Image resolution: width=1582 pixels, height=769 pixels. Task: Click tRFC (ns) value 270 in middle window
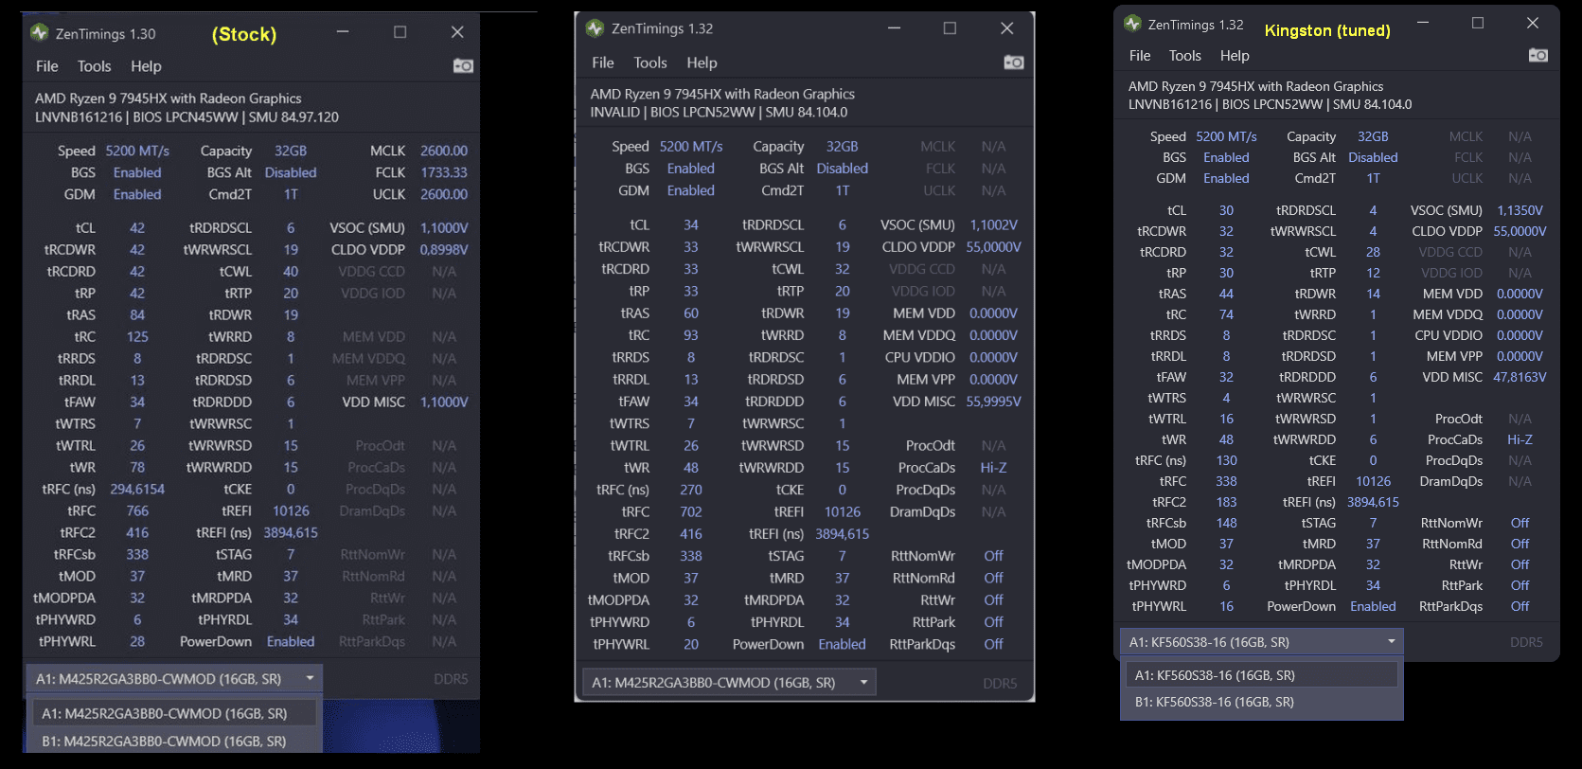pos(691,491)
